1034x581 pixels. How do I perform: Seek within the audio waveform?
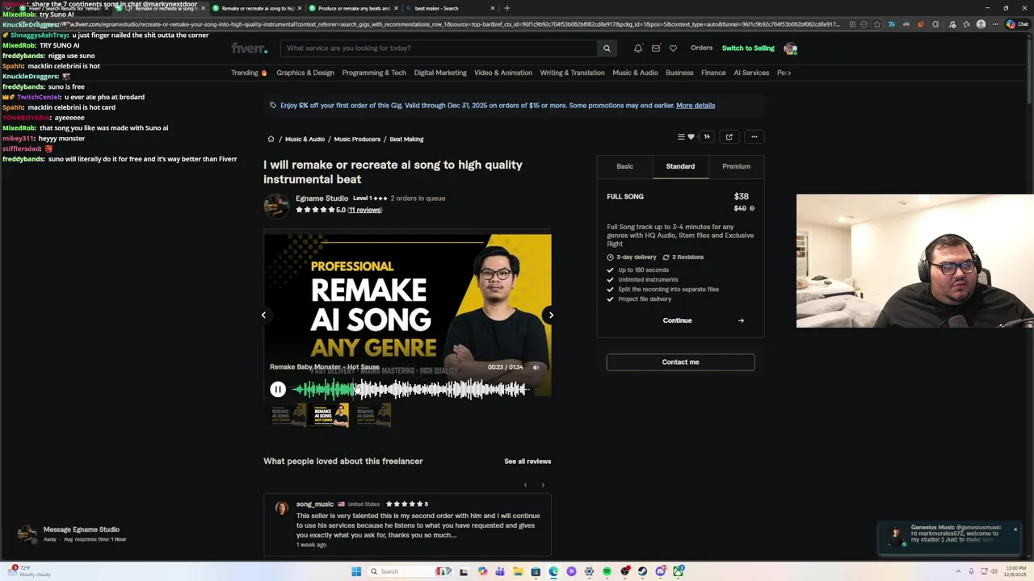point(410,390)
